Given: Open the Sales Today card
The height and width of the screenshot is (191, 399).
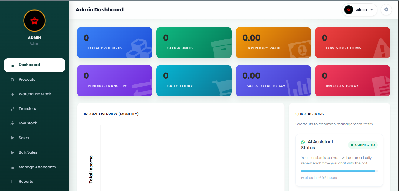Looking at the screenshot, I should pyautogui.click(x=194, y=81).
